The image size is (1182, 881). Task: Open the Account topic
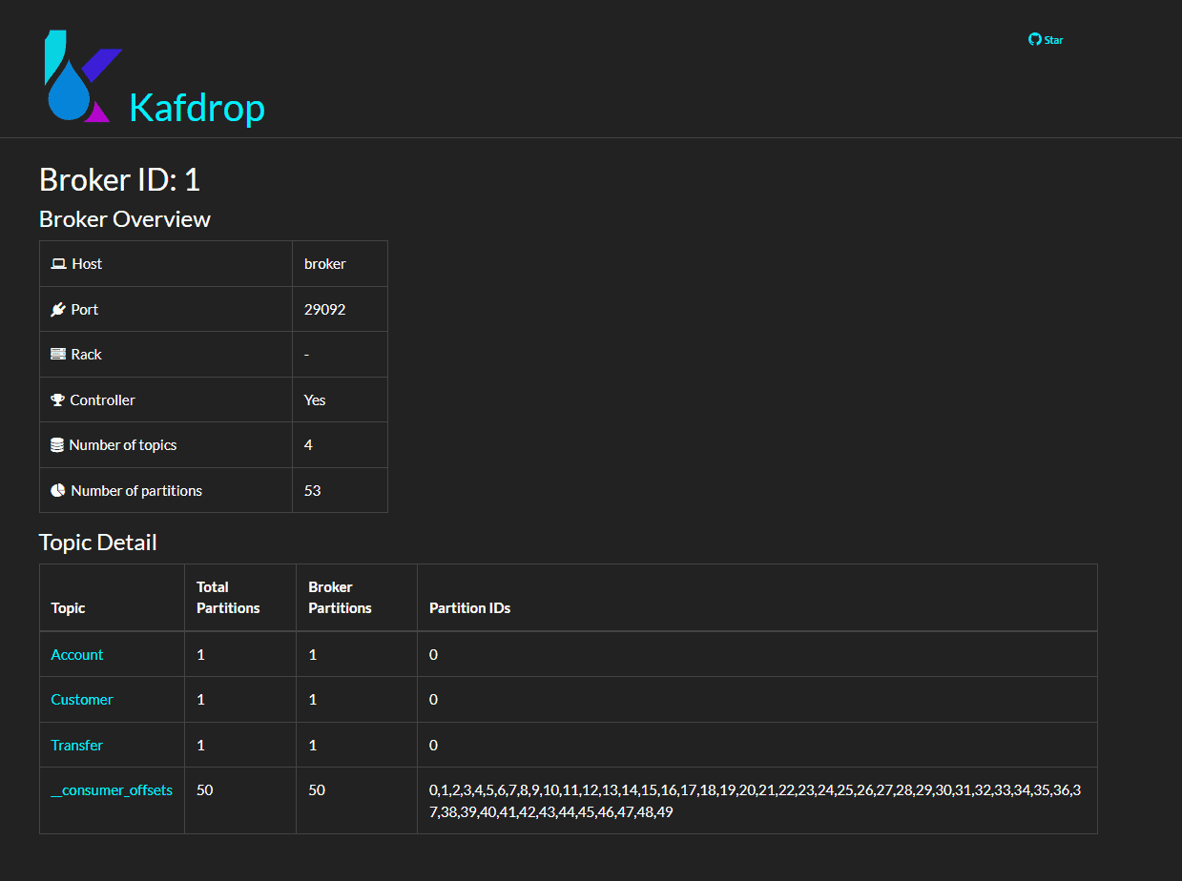pos(76,654)
